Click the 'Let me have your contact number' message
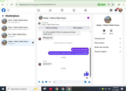Screen dimensions: 126x91 pyautogui.click(x=68, y=53)
